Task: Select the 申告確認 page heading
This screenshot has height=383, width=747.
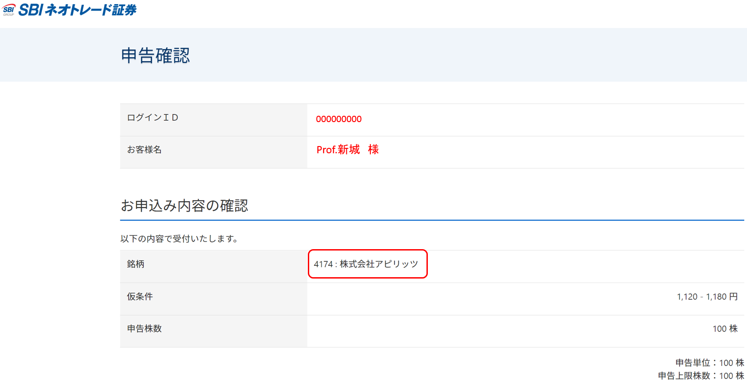Action: click(x=155, y=56)
